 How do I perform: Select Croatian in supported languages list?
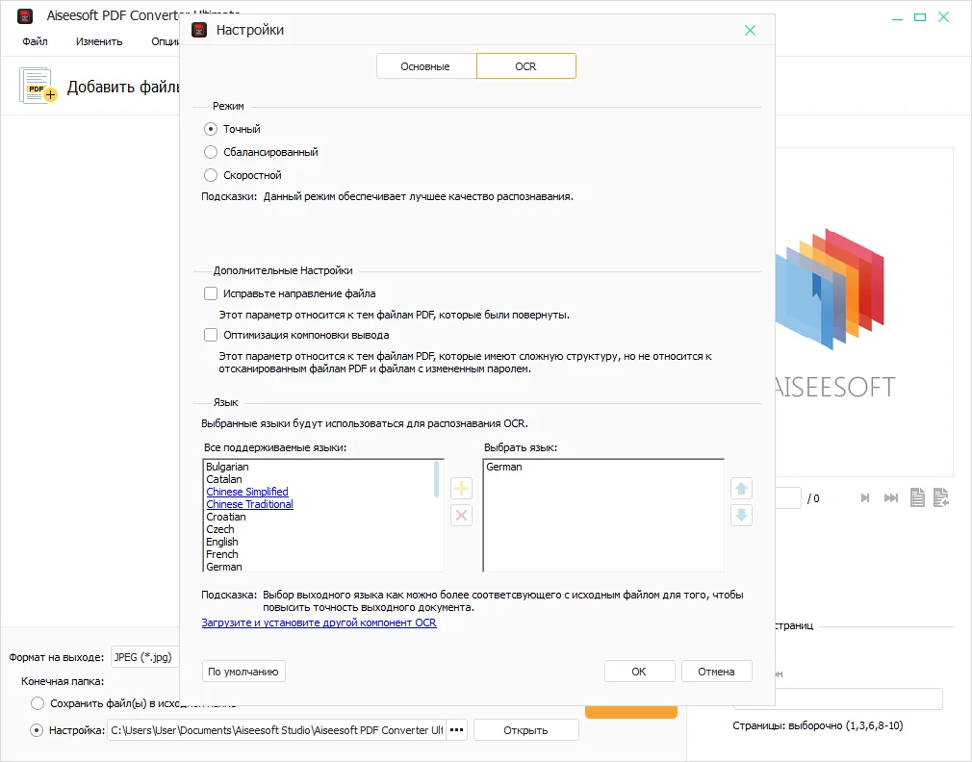click(x=226, y=517)
